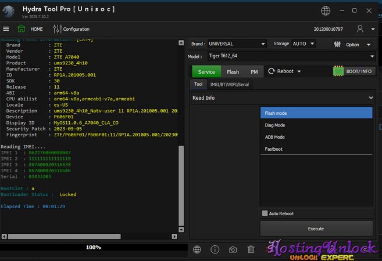Screen dimensions: 382x261
Task: Click the Execute button
Action: 316,229
